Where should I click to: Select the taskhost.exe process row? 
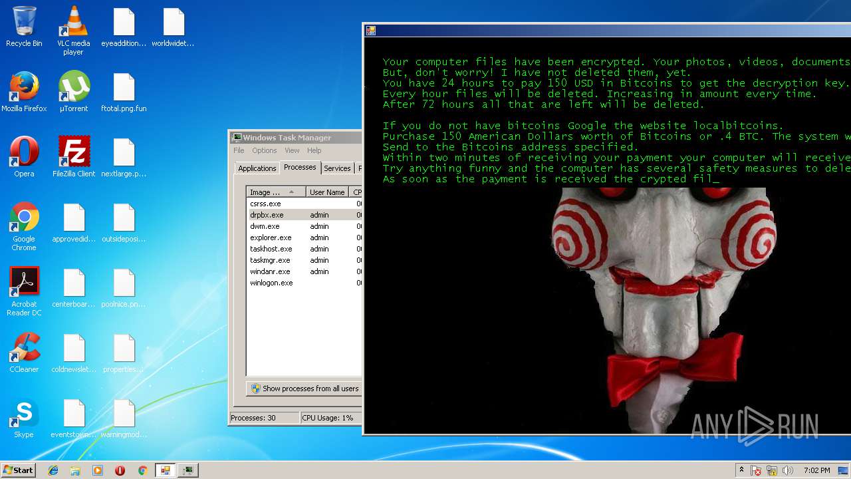click(x=304, y=249)
